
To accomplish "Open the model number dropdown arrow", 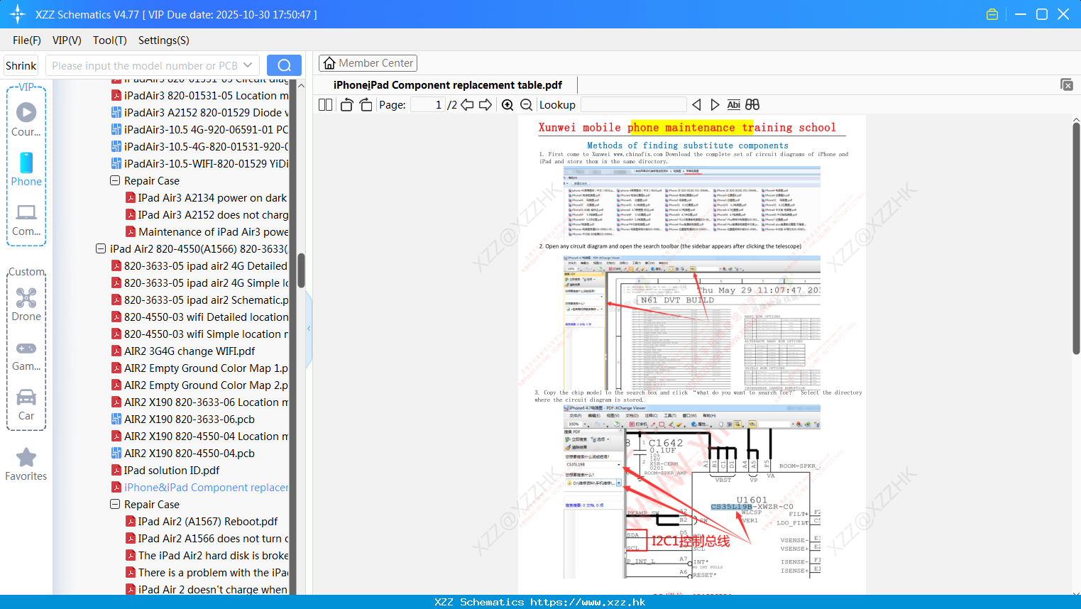I will tap(248, 65).
